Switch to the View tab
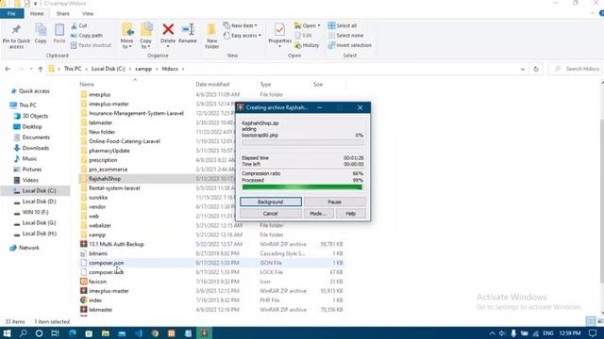604x339 pixels. pyautogui.click(x=88, y=13)
